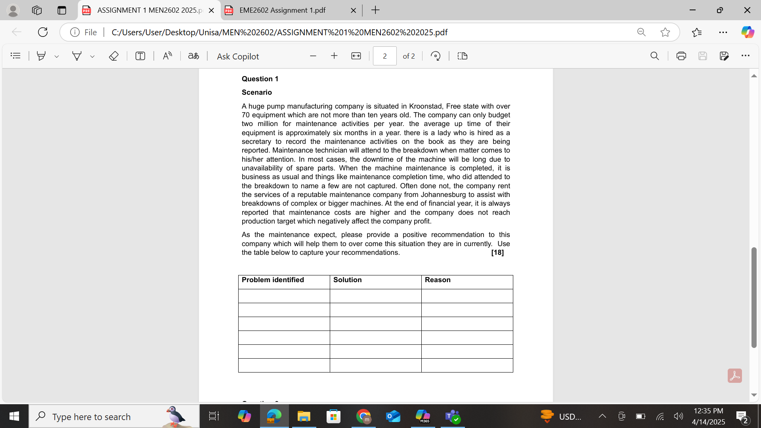The image size is (761, 428).
Task: Open the find in PDF search
Action: pos(654,56)
